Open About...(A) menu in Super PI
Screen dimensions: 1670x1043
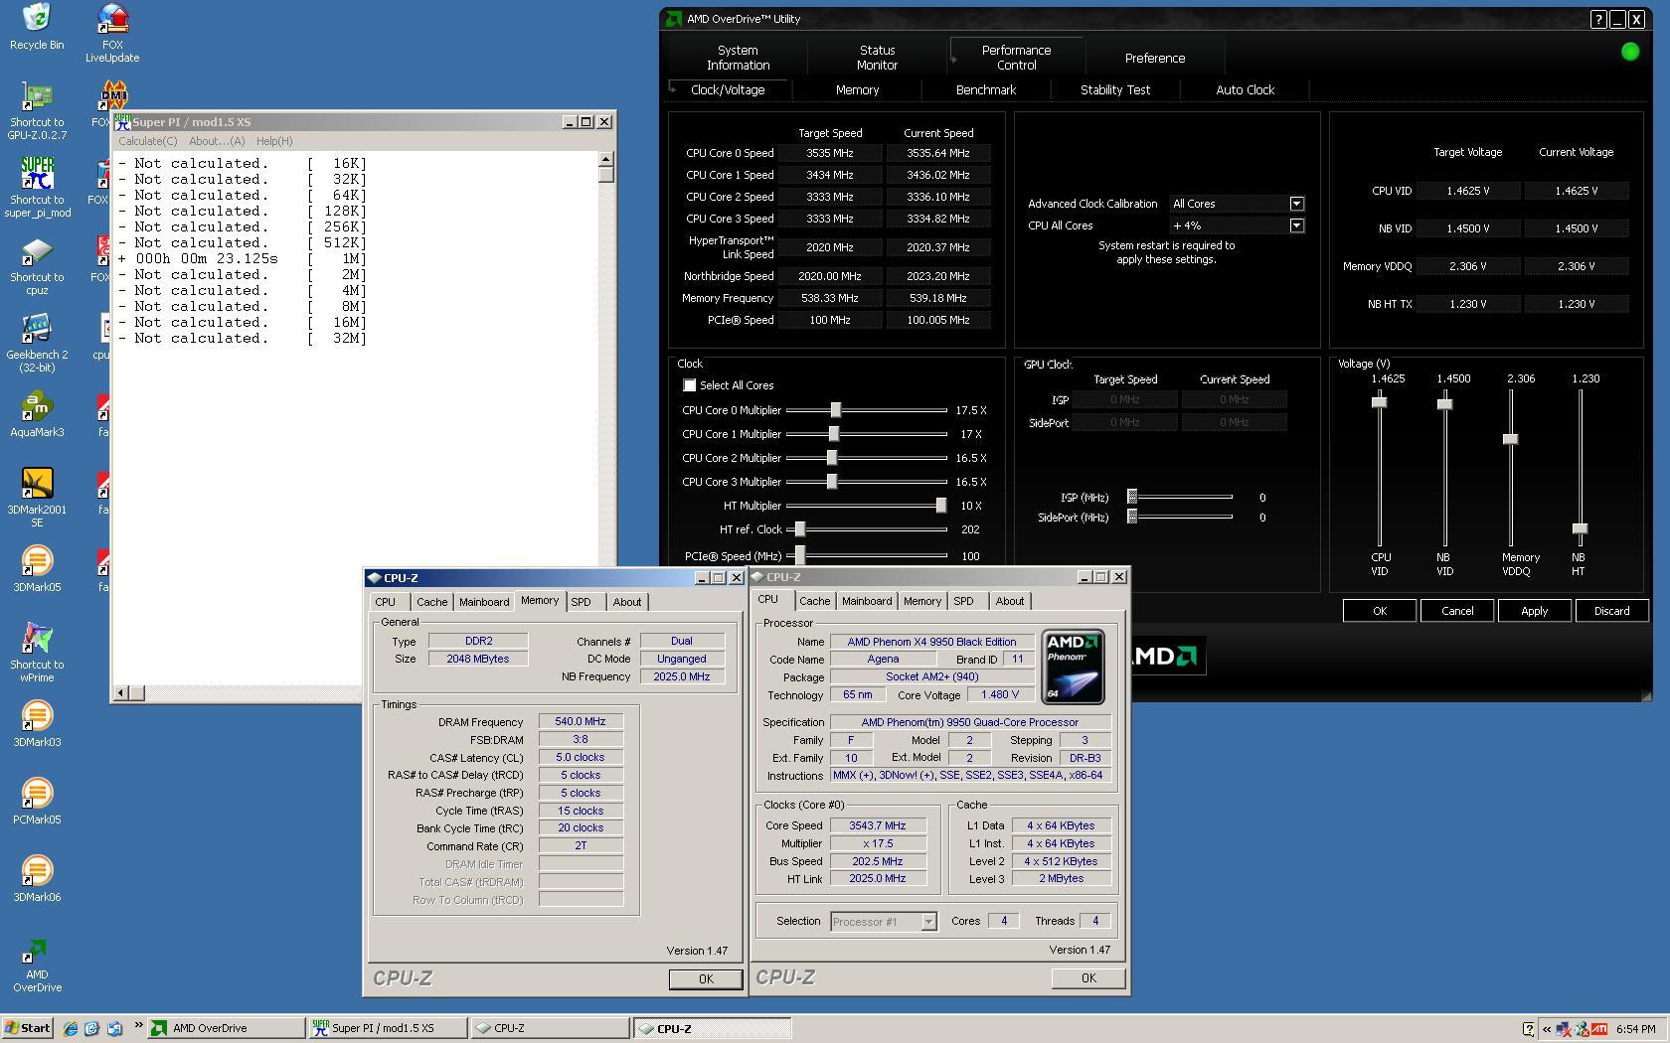[217, 141]
